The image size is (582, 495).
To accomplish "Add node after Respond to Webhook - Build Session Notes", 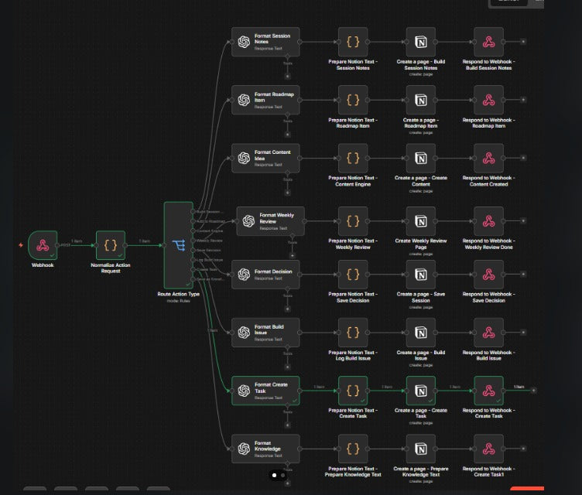I will 523,42.
